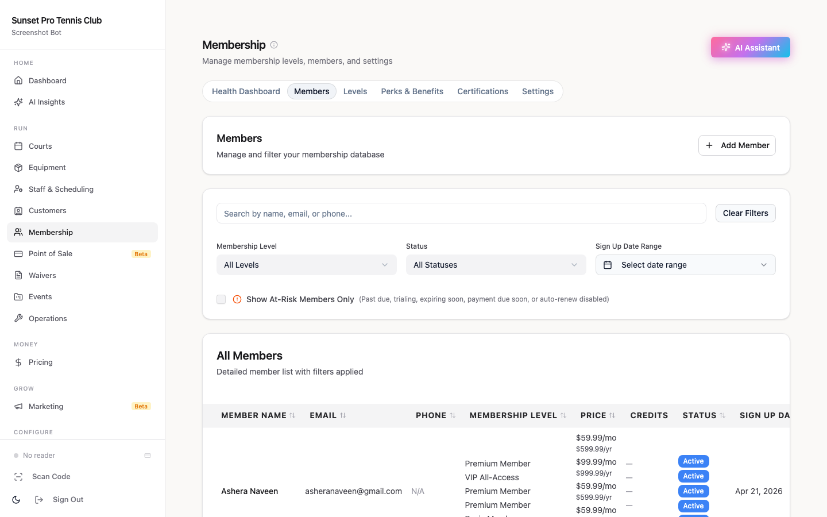Select the Courts calendar icon
Image resolution: width=827 pixels, height=517 pixels.
click(18, 146)
